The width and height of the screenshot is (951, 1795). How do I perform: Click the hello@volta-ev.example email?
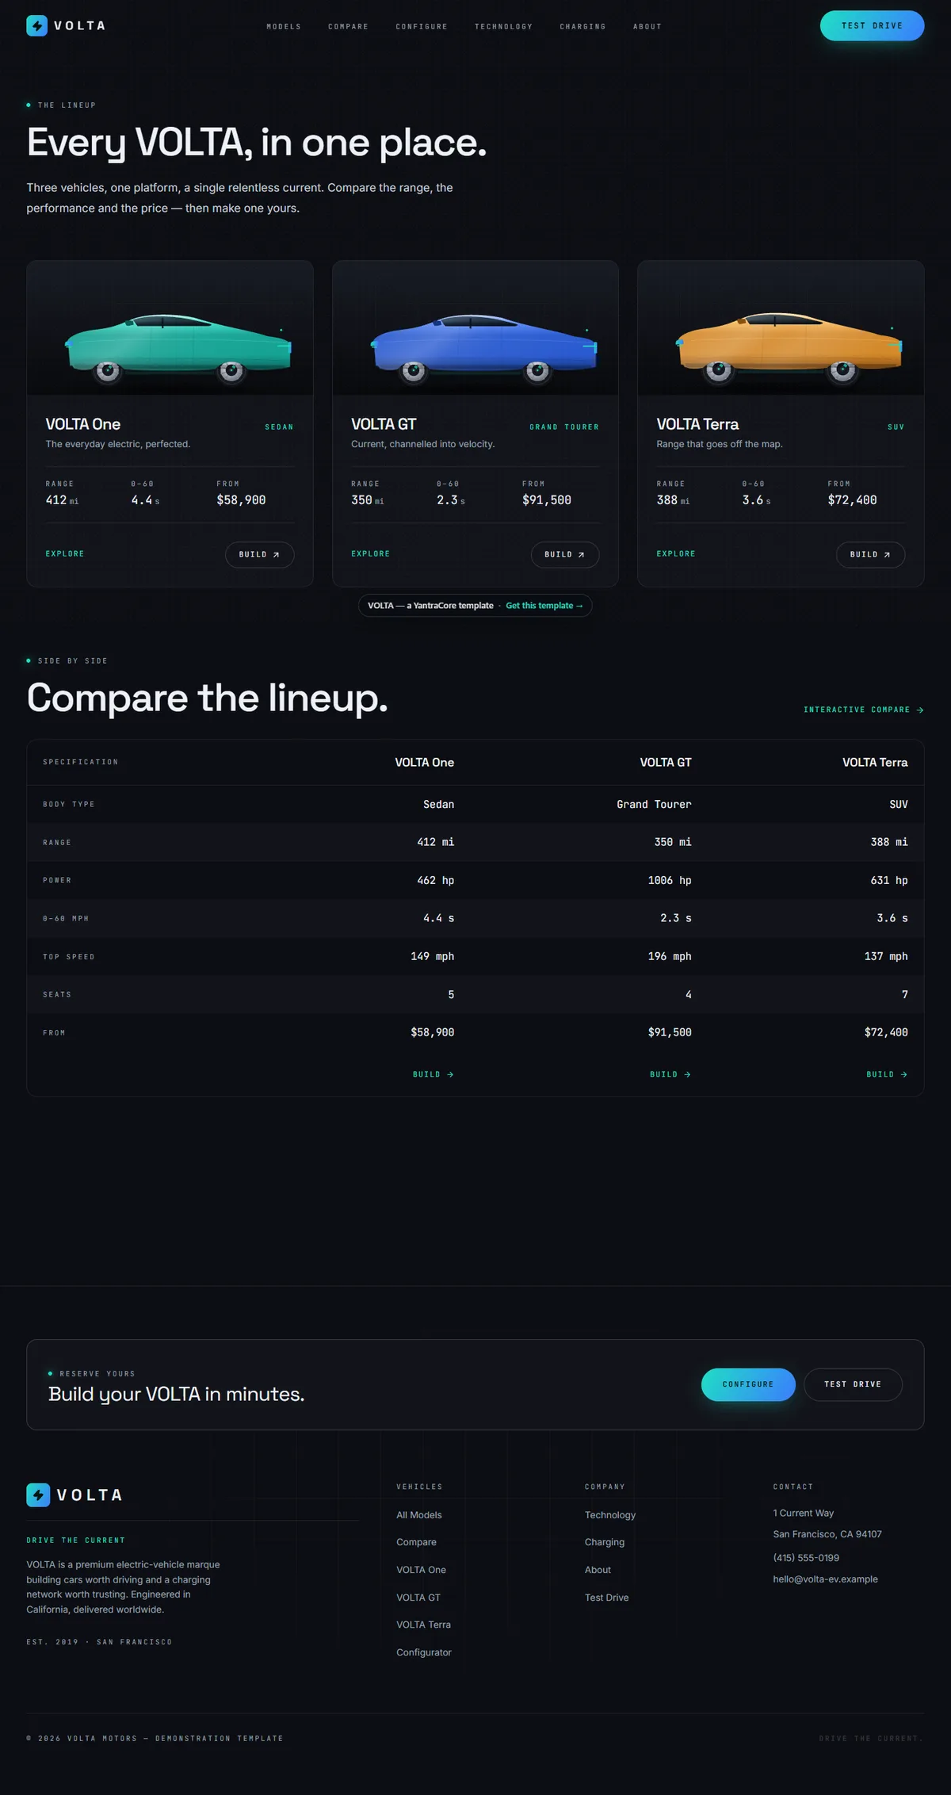click(825, 1579)
